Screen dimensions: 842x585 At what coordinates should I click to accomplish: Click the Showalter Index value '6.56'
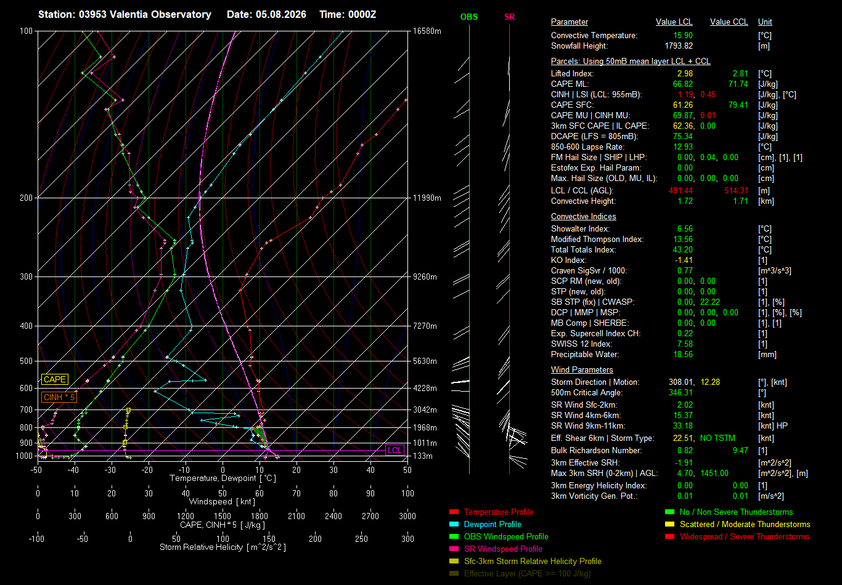click(685, 229)
